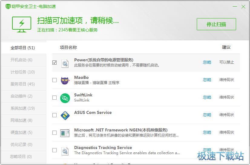Click the Power(系统自带的电源管理服务) title
The width and height of the screenshot is (250, 165).
pos(104,60)
